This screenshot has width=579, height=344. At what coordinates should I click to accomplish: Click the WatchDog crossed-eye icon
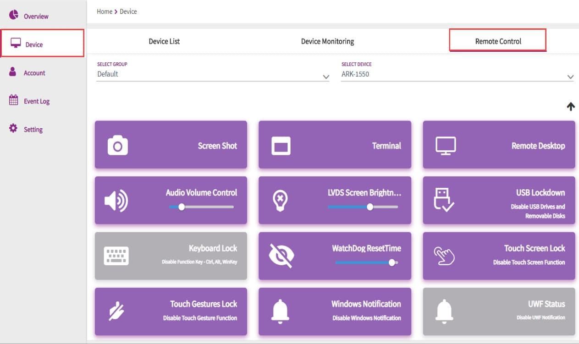click(281, 256)
